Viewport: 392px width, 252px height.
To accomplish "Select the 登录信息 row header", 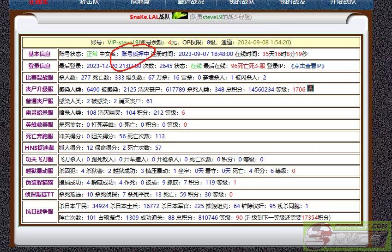I will [x=39, y=66].
